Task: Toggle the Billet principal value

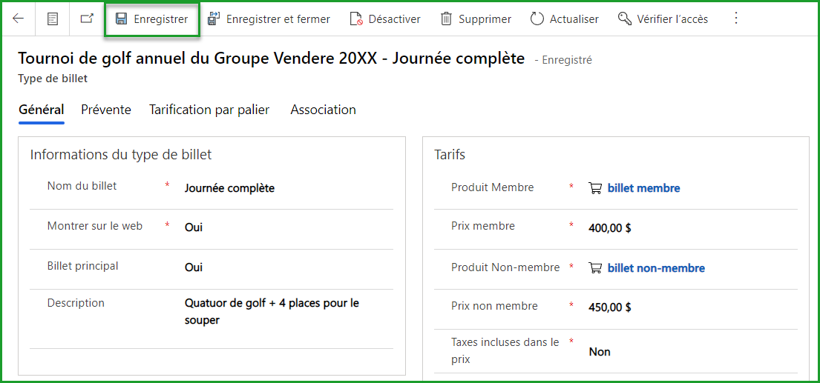Action: click(x=194, y=267)
